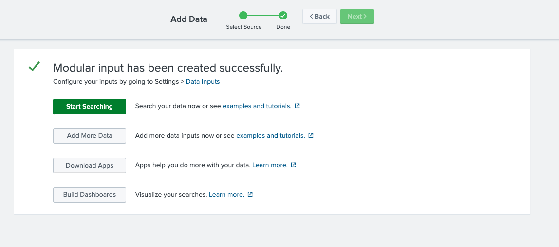Viewport: 559px width, 247px height.
Task: Open the Data Inputs settings link
Action: pyautogui.click(x=203, y=82)
